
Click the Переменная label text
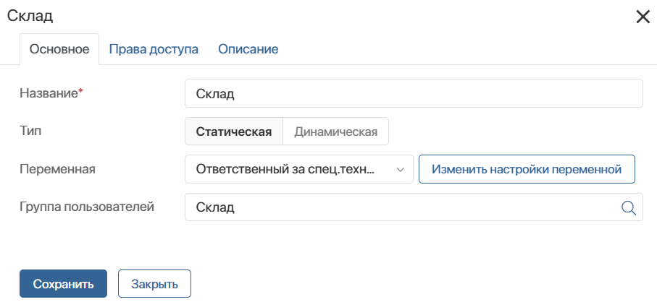coord(57,169)
